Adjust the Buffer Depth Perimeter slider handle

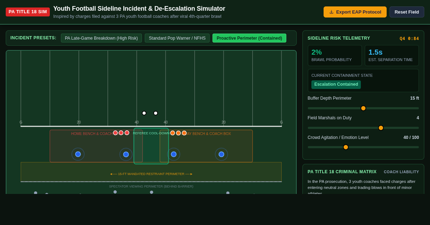[363, 108]
